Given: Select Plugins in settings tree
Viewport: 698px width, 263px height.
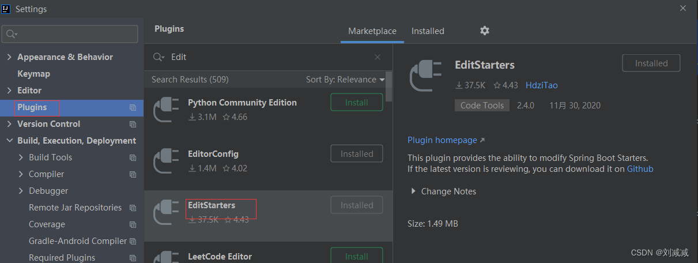Looking at the screenshot, I should click(71, 107).
